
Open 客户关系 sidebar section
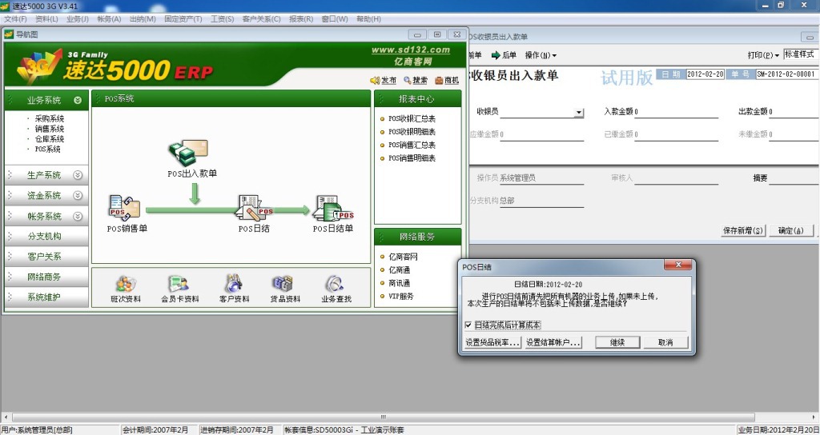[x=46, y=257]
